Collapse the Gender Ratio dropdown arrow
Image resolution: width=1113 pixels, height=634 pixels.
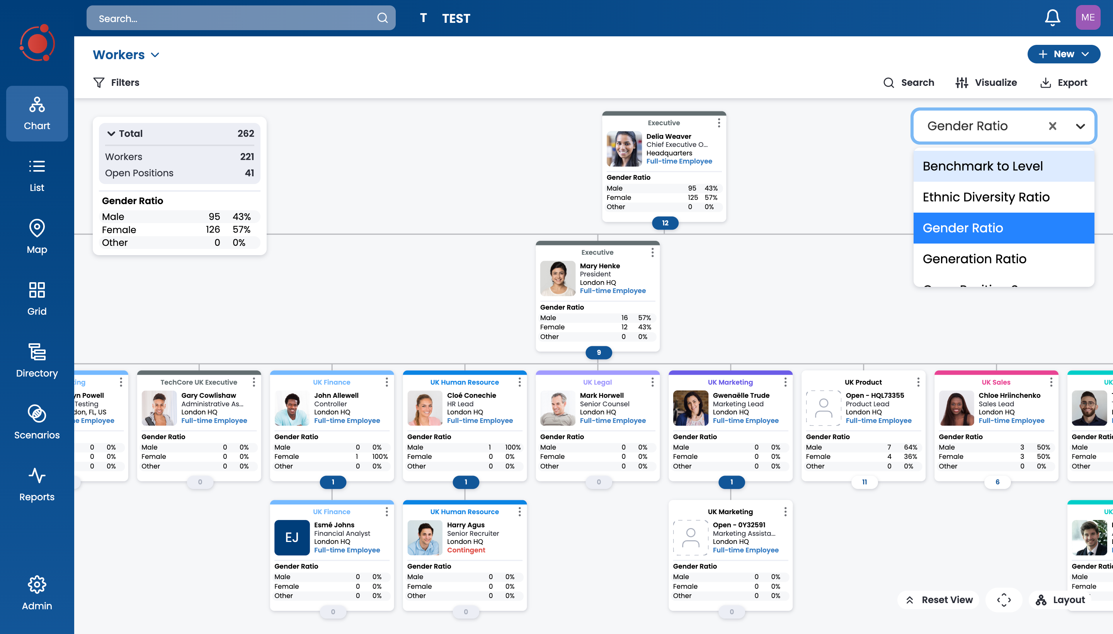click(1080, 126)
